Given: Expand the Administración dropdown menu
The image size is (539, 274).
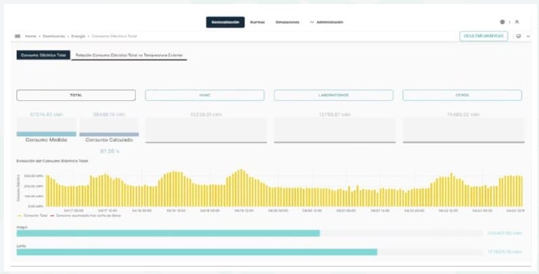Looking at the screenshot, I should [x=326, y=22].
